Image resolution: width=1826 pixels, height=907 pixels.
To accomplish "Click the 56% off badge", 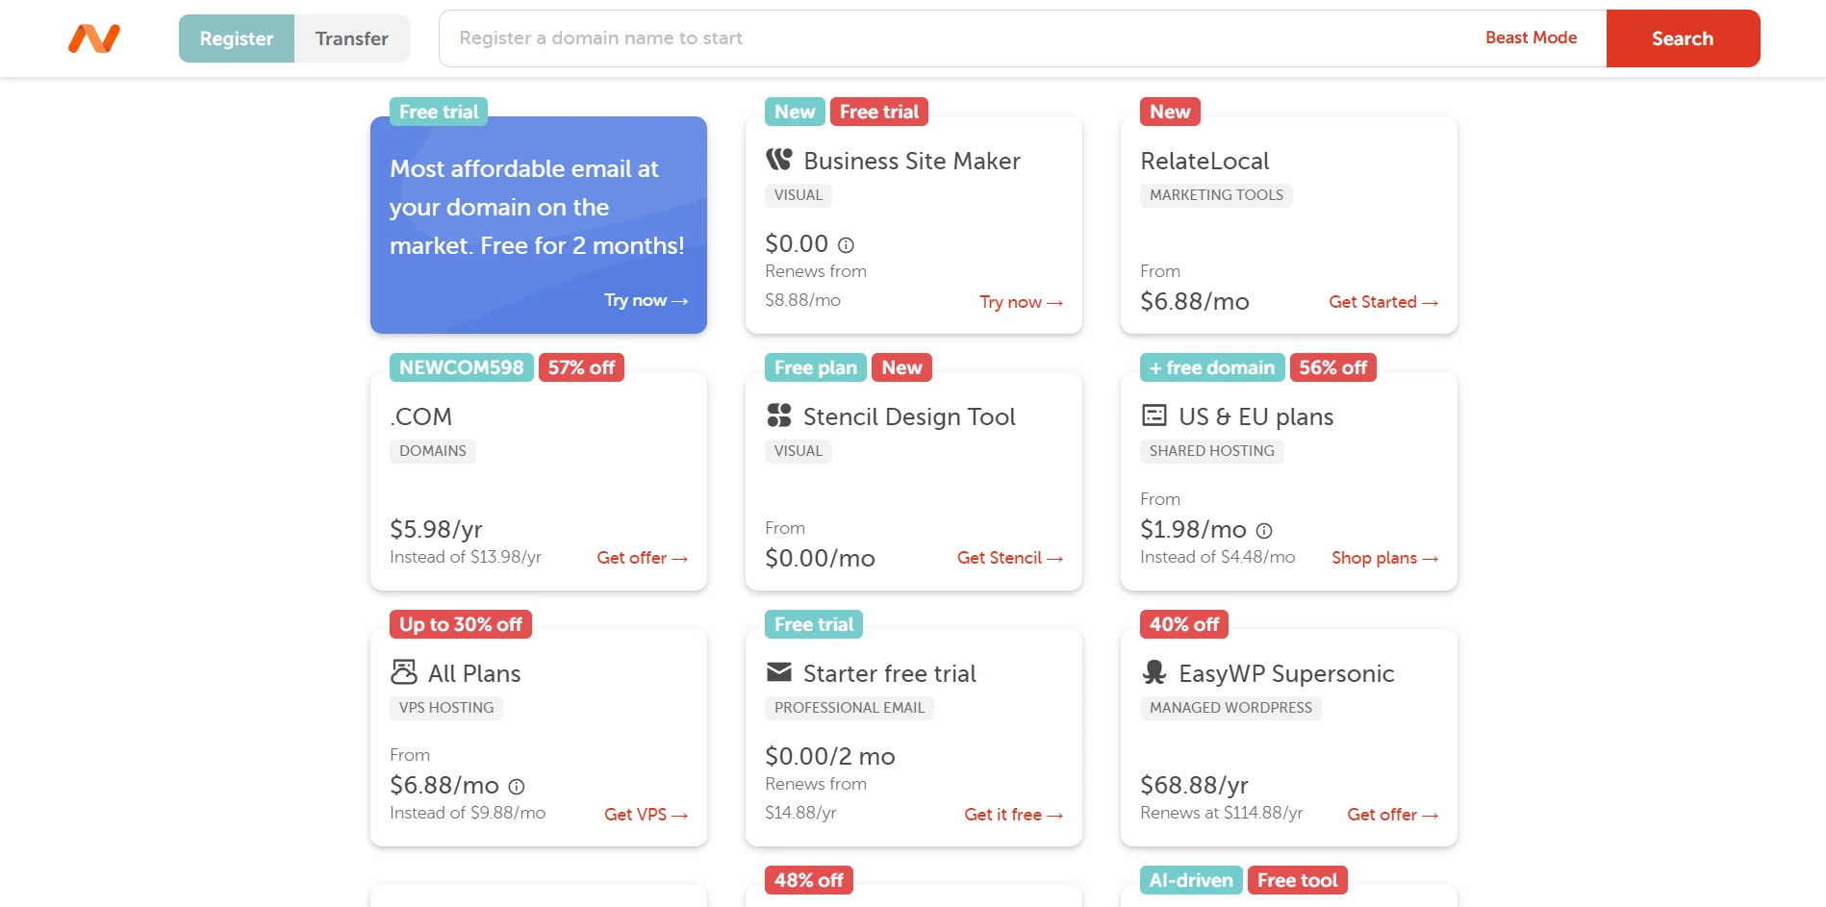I will [x=1332, y=367].
